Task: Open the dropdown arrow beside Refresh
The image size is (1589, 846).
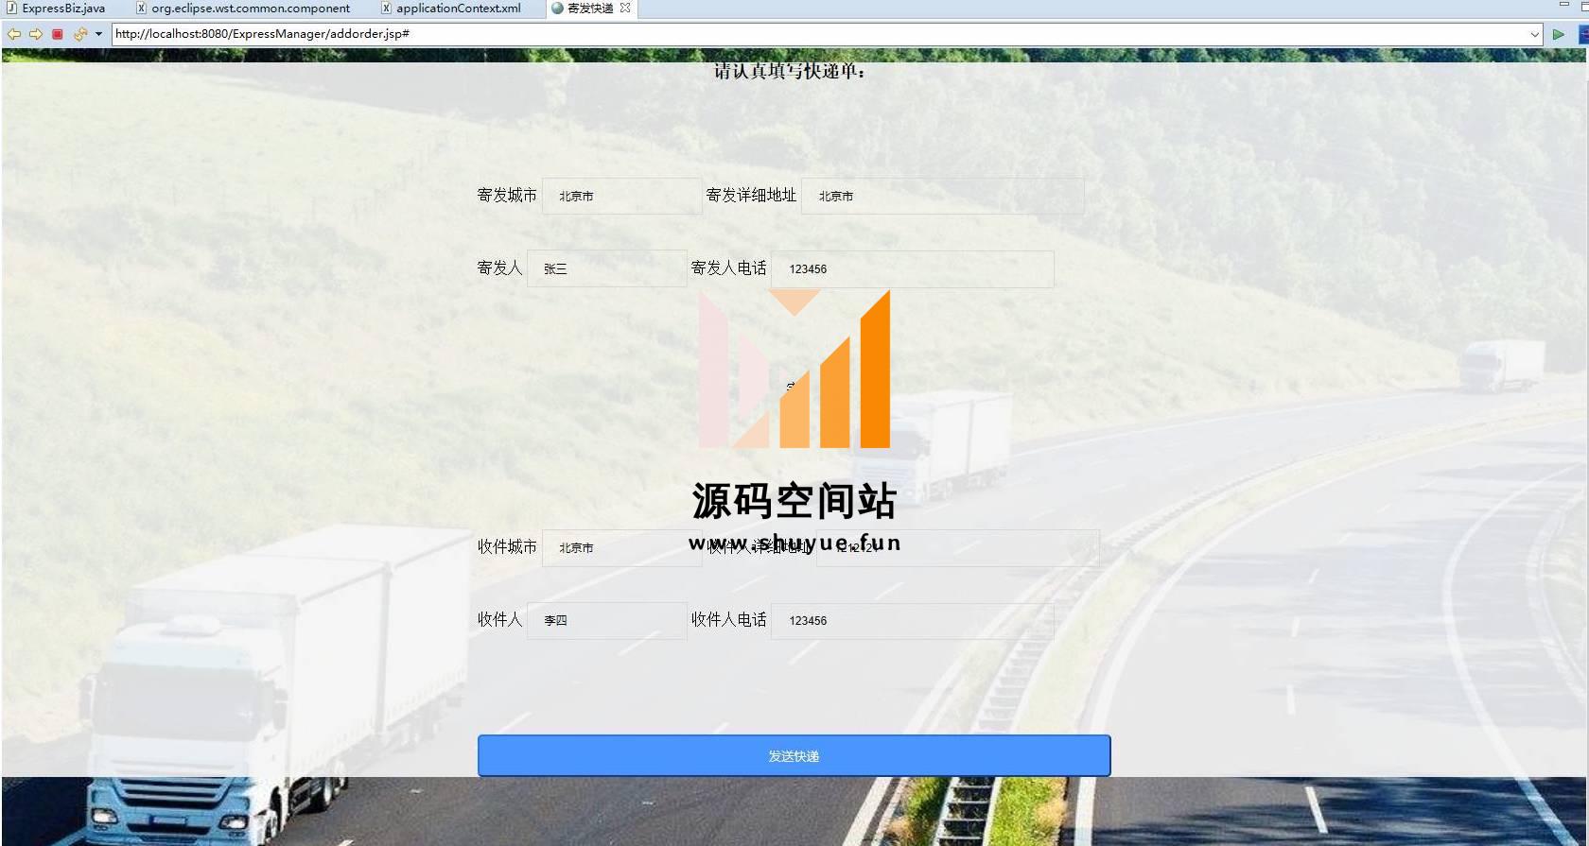Action: click(98, 34)
